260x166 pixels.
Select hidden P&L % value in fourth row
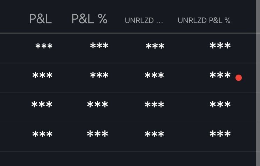coord(97,134)
